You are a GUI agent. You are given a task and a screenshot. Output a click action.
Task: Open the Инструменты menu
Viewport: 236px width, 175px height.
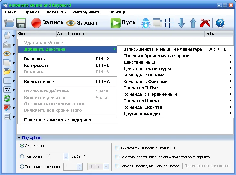pyautogui.click(x=87, y=12)
